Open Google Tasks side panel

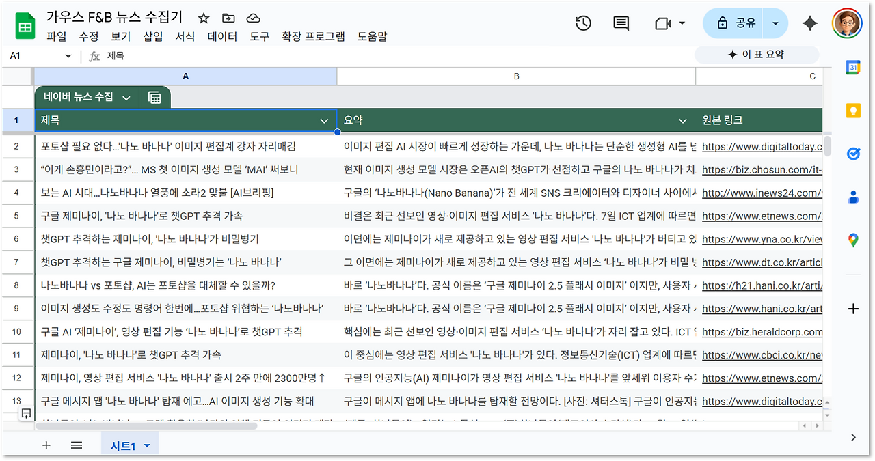(x=853, y=154)
